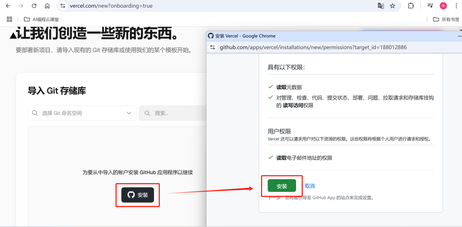Minimize the 安装 Vercel popup window
The height and width of the screenshot is (227, 462).
coord(459,36)
